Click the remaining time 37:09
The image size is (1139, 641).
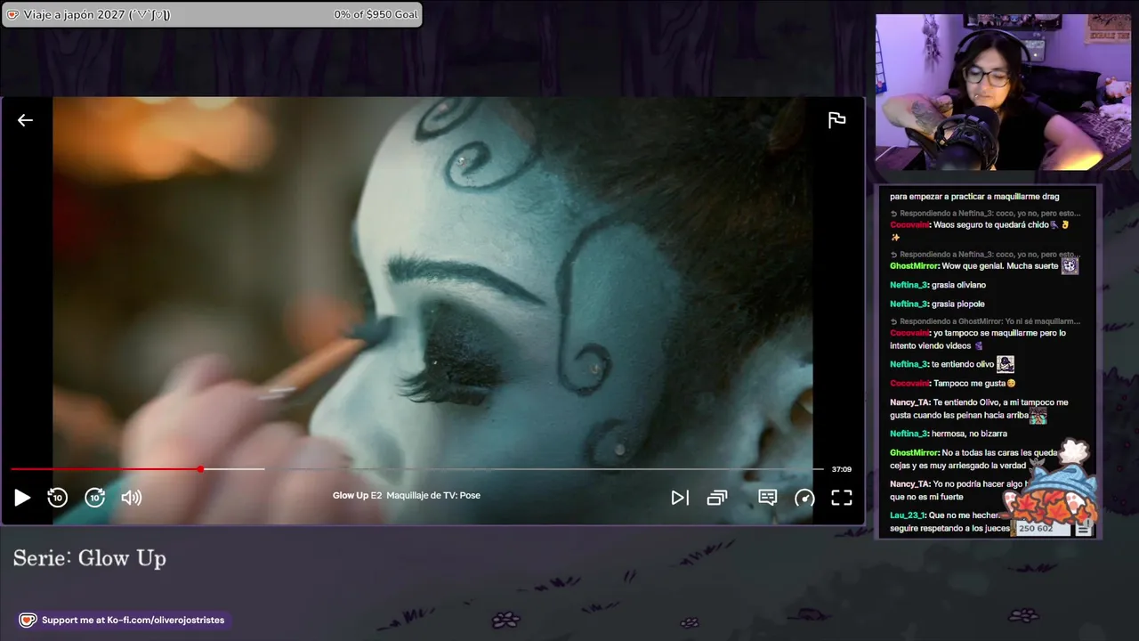pyautogui.click(x=842, y=469)
